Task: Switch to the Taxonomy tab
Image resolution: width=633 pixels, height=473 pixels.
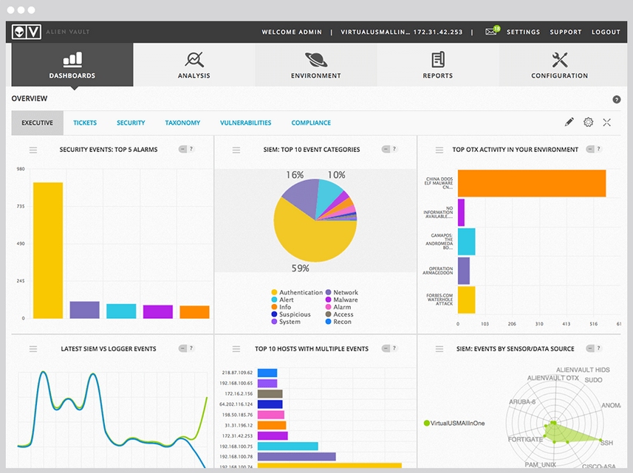Action: [182, 122]
